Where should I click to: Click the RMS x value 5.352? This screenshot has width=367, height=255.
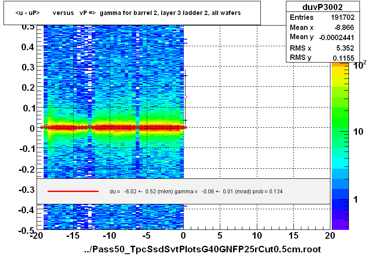(345, 48)
